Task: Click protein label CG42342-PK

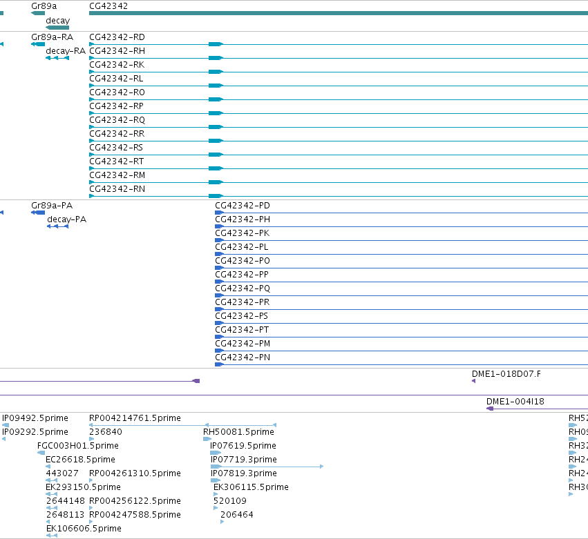Action: point(243,233)
